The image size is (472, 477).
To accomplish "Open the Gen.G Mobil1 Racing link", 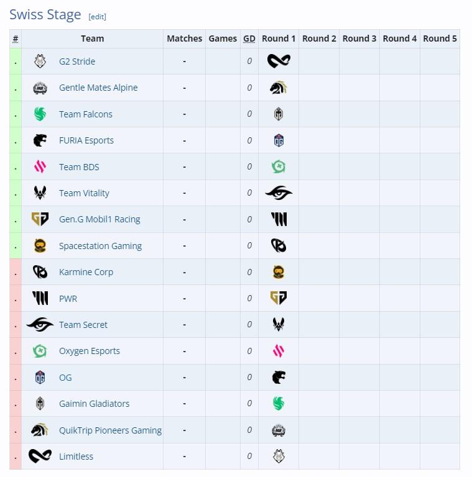I will (x=99, y=219).
